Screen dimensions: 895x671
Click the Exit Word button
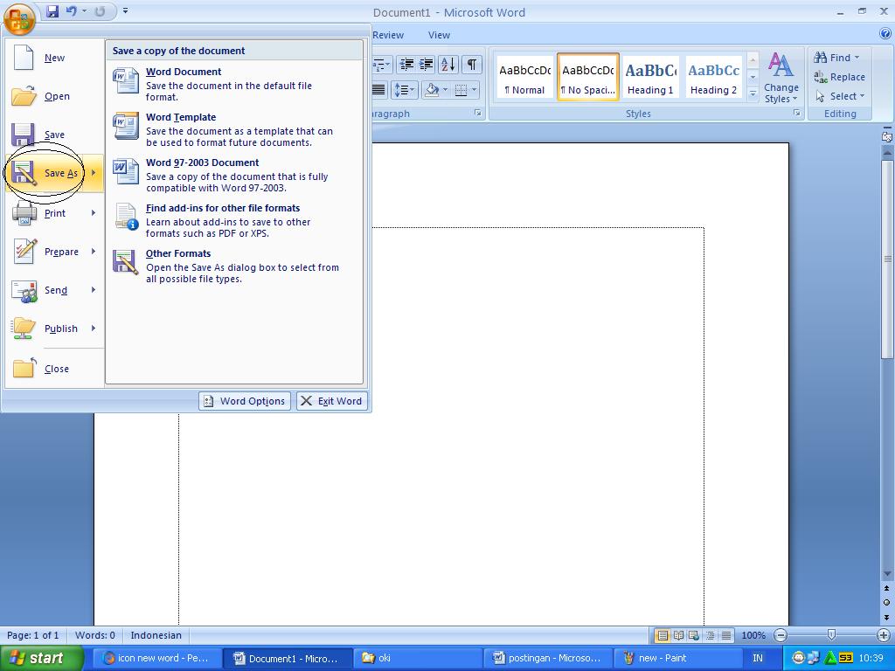(x=331, y=401)
